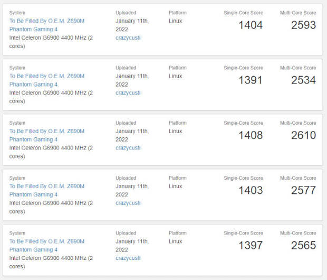The height and width of the screenshot is (280, 327).
Task: Click the multi-core score 2577
Action: pyautogui.click(x=303, y=190)
